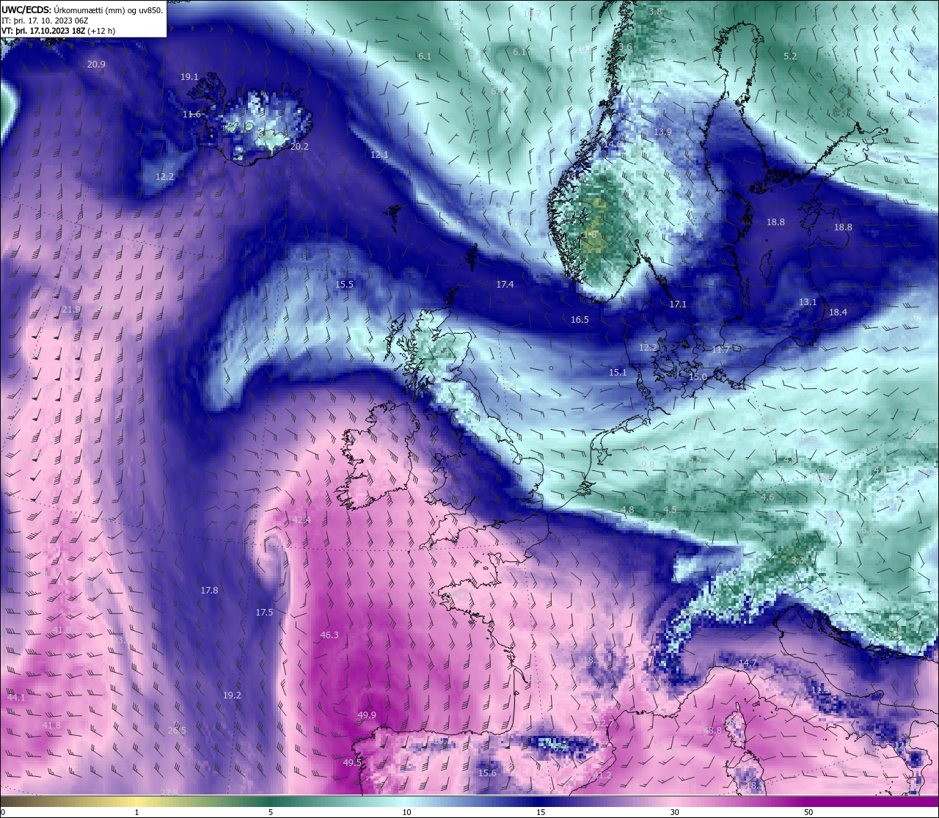Click the value 5.2 in the upper right

[790, 56]
